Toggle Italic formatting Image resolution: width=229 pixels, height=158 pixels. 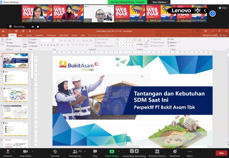[x=45, y=45]
